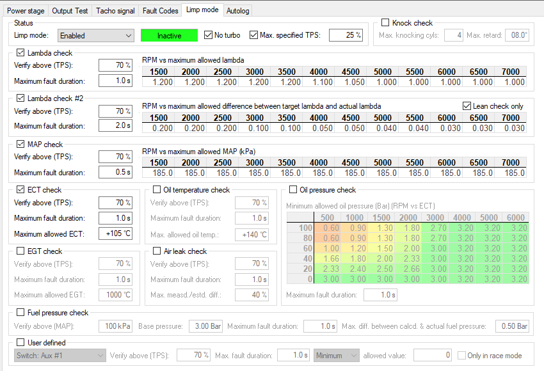Open the Minimum allowed value dropdown

[337, 356]
